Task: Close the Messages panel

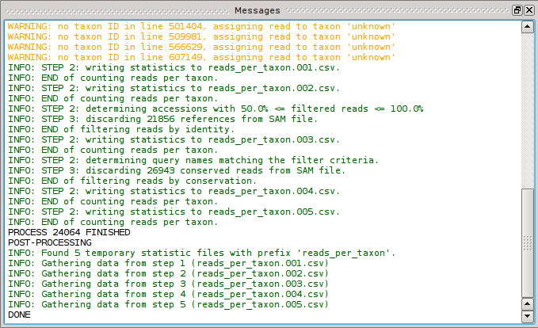Action: (528, 10)
